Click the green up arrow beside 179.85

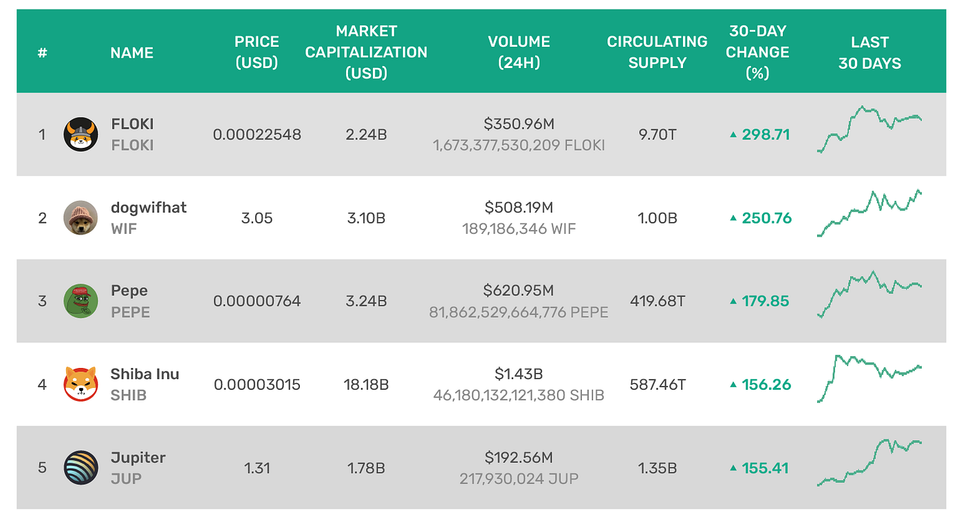tap(733, 301)
